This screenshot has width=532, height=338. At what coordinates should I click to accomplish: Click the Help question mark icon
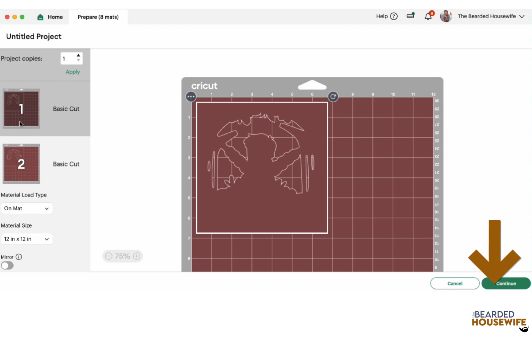(x=394, y=16)
